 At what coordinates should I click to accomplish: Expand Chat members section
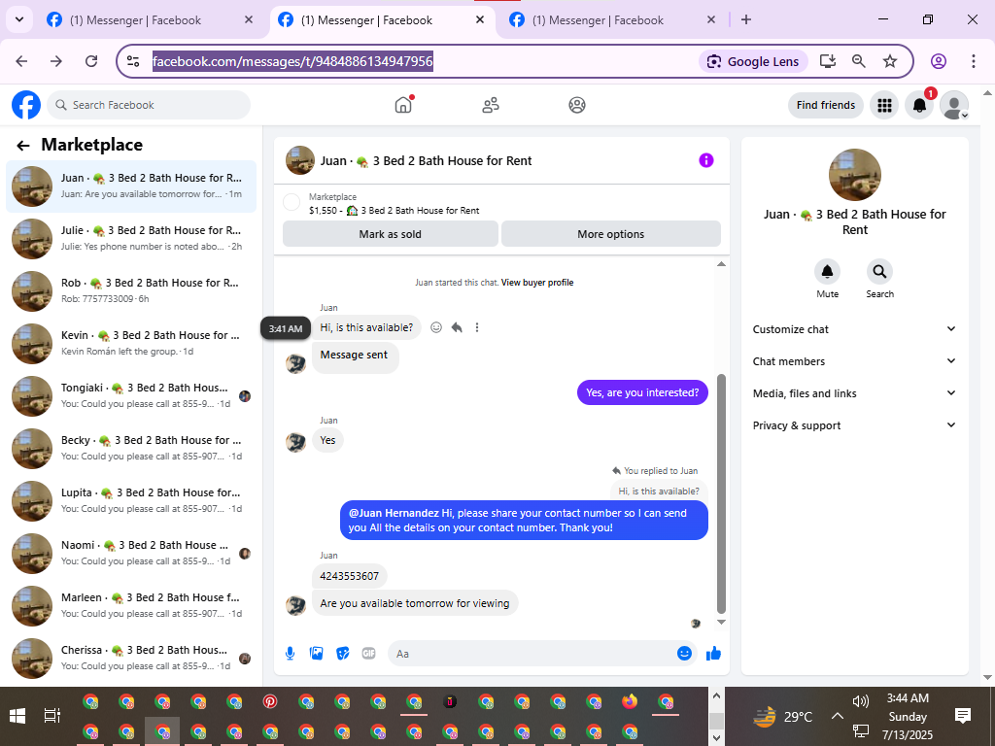click(854, 361)
